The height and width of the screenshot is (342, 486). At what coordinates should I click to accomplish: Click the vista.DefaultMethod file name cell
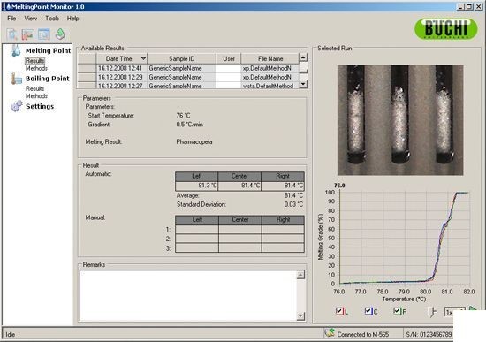click(270, 86)
